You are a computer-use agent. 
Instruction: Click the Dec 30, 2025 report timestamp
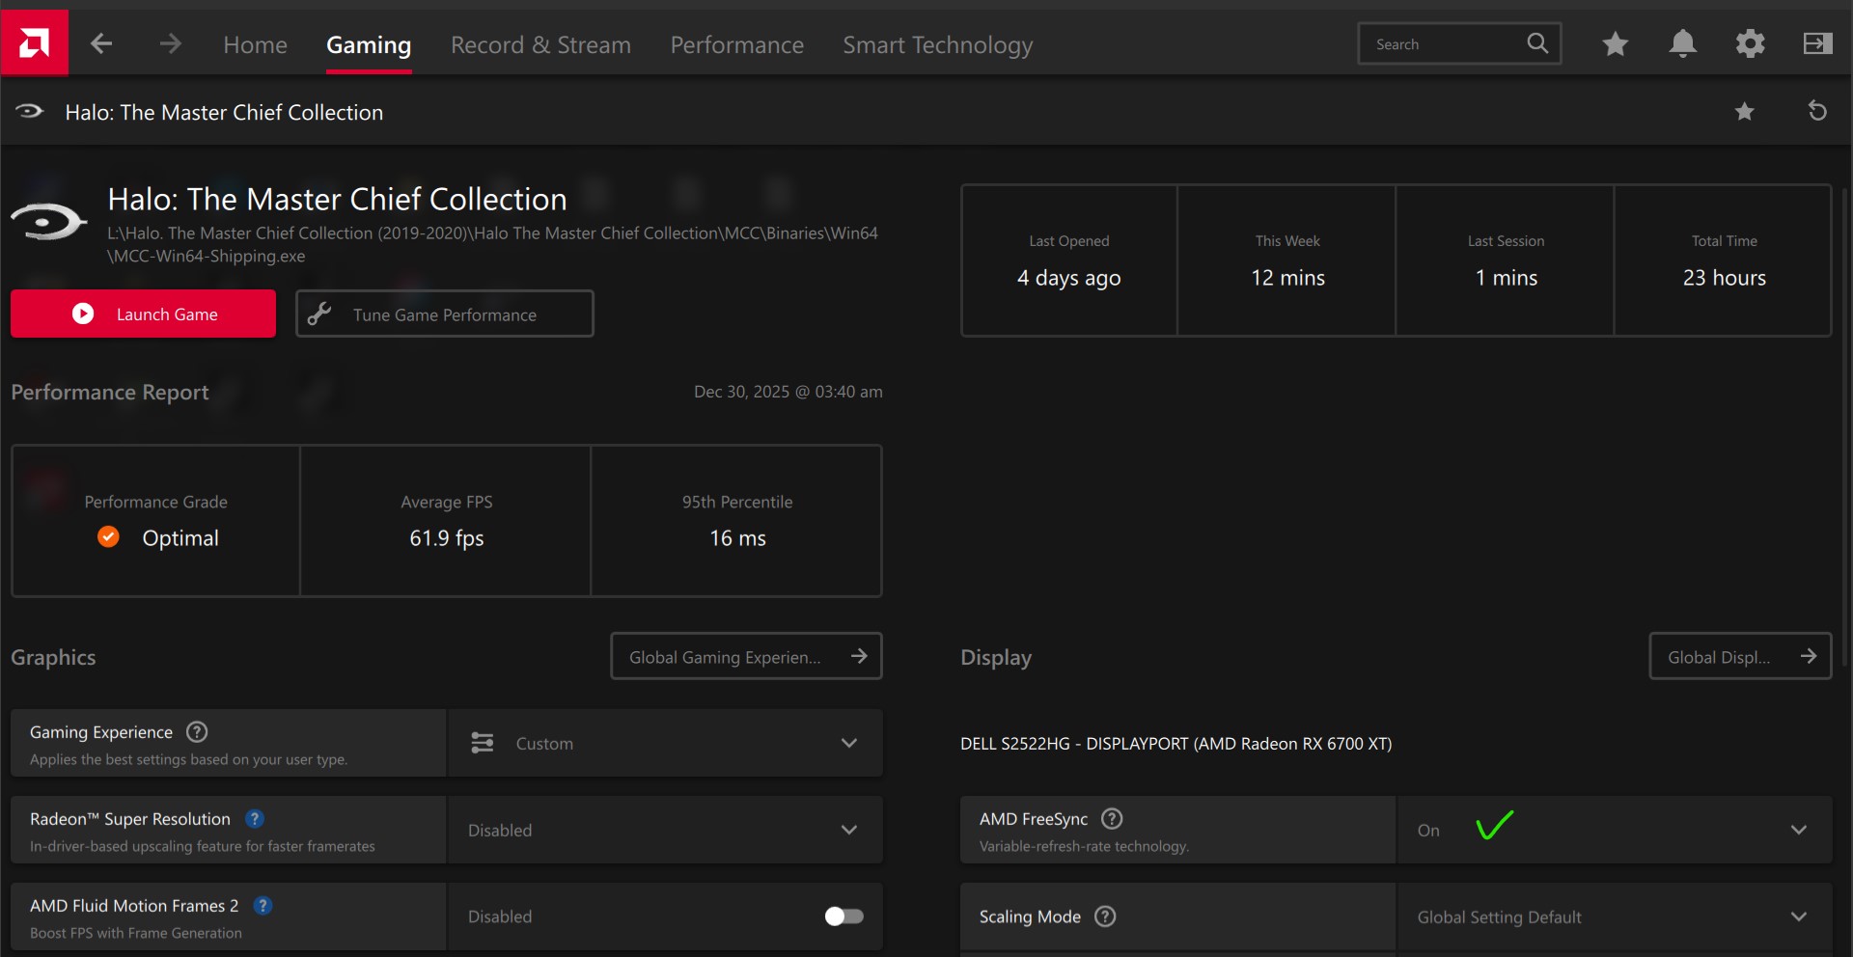click(x=788, y=392)
